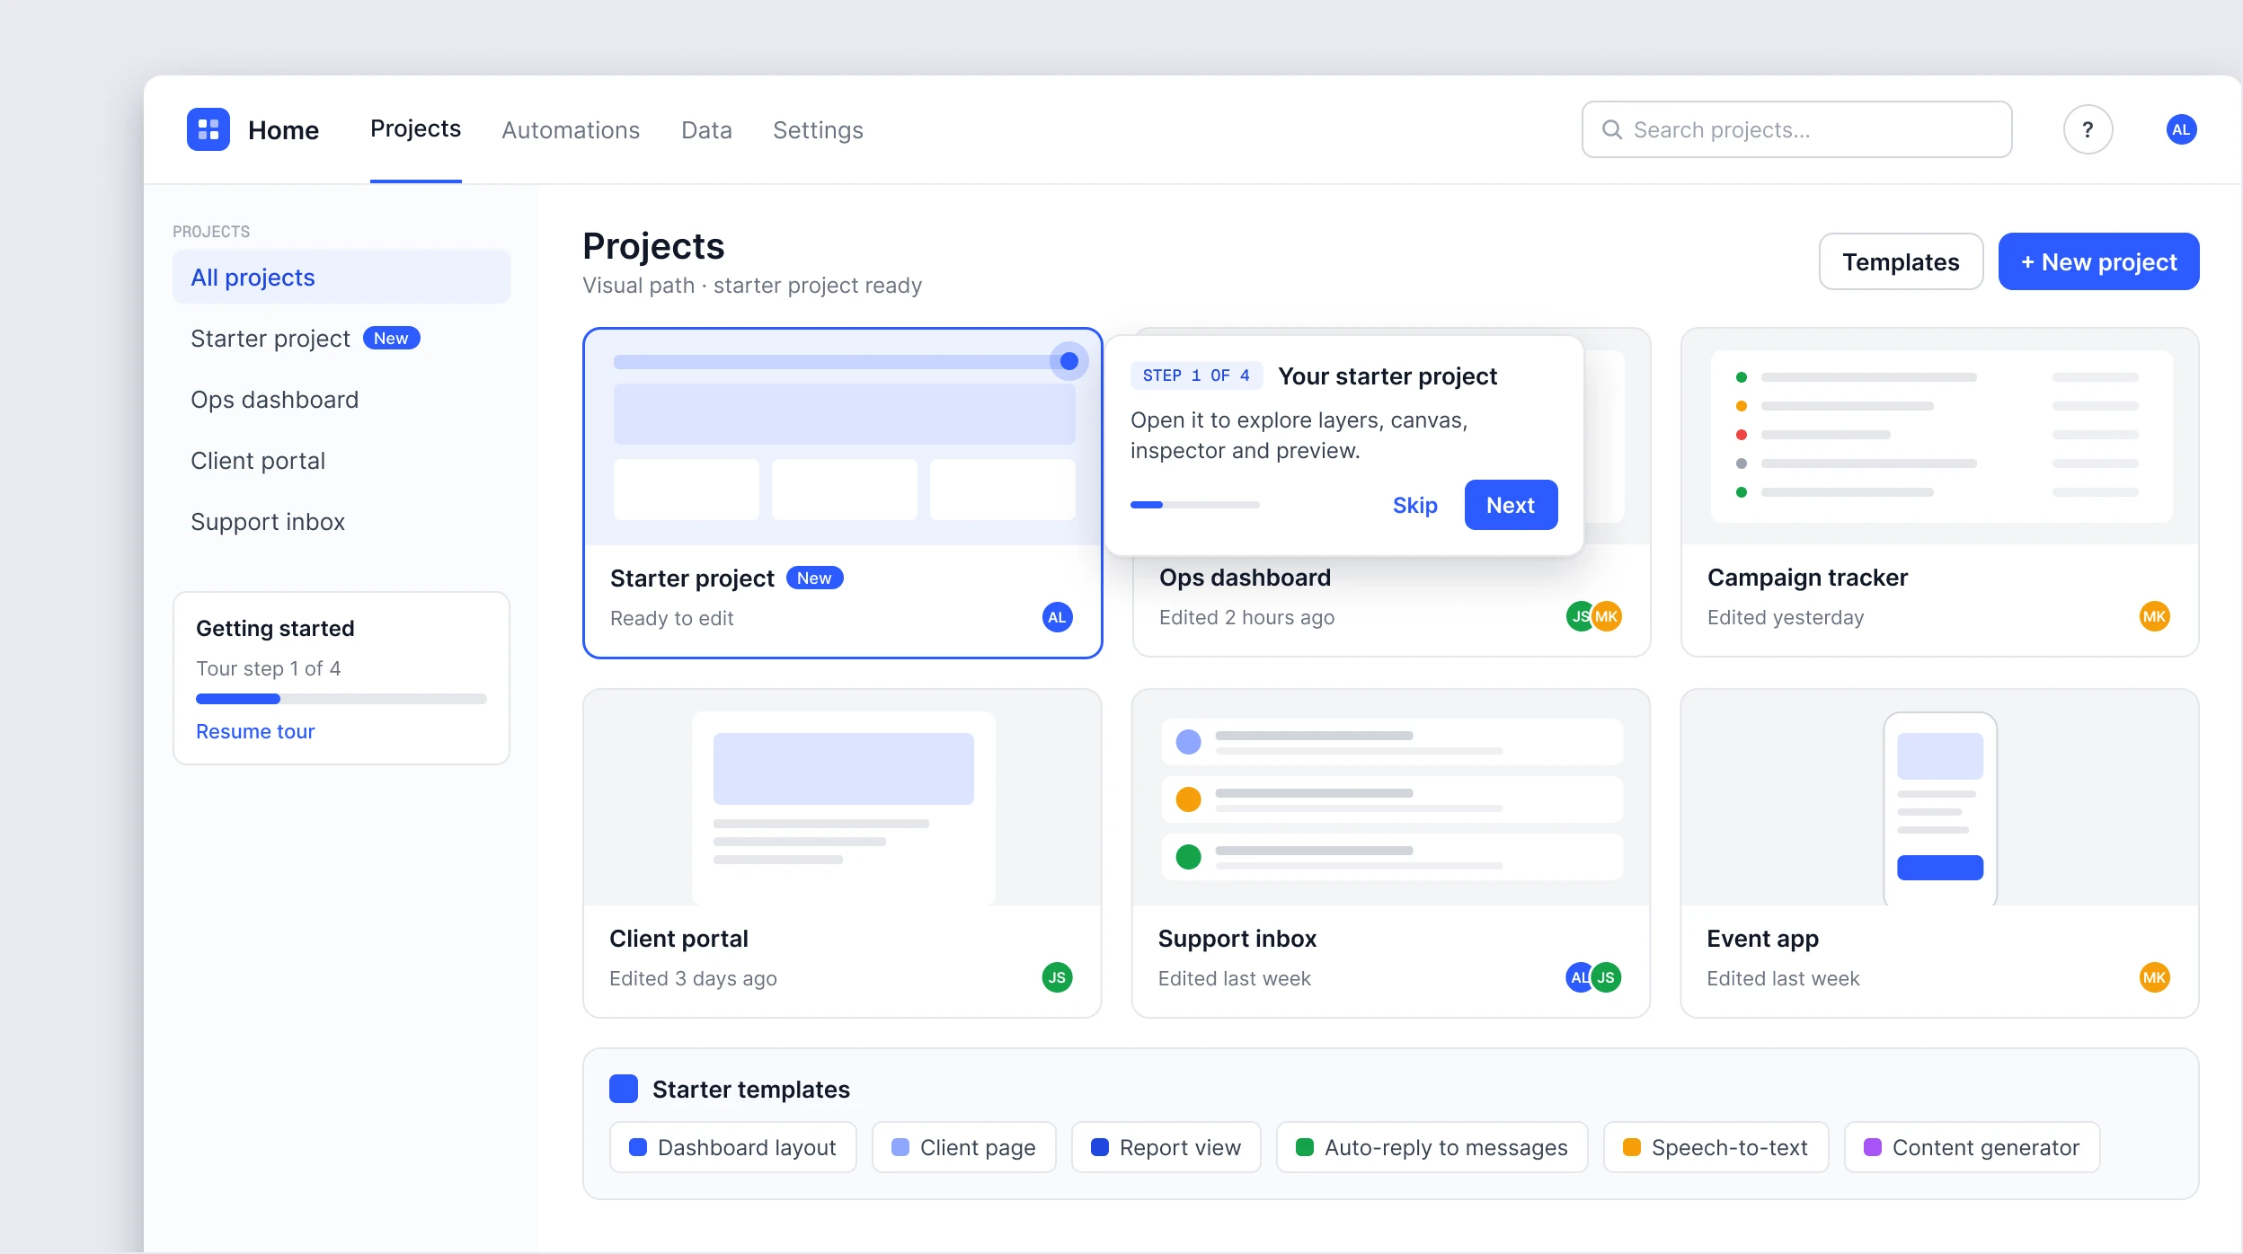Switch to the Automations tab
Viewport: 2243px width, 1254px height.
coord(571,130)
